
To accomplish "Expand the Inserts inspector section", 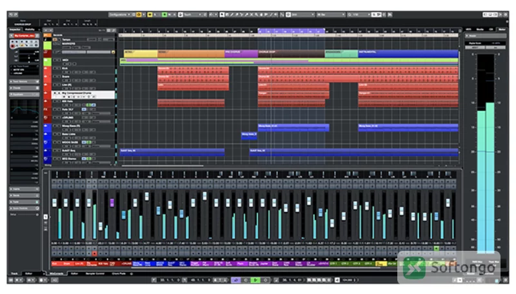I will [x=25, y=189].
